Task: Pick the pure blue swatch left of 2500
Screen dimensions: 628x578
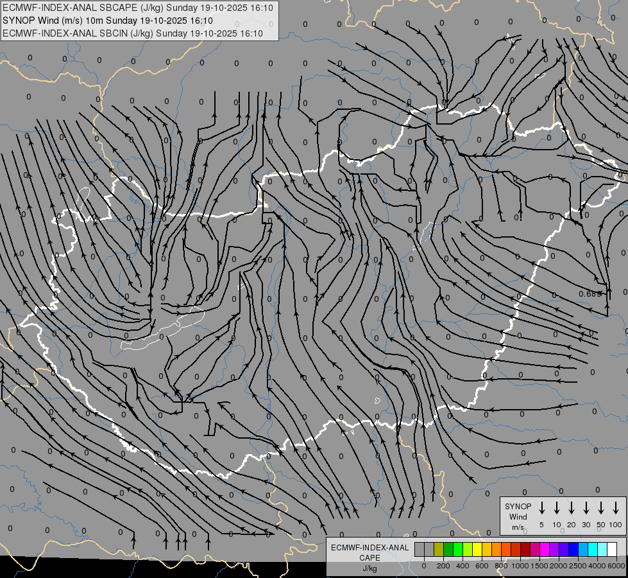Action: click(573, 549)
